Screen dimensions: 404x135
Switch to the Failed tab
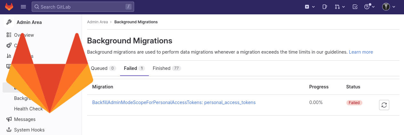coord(134,68)
